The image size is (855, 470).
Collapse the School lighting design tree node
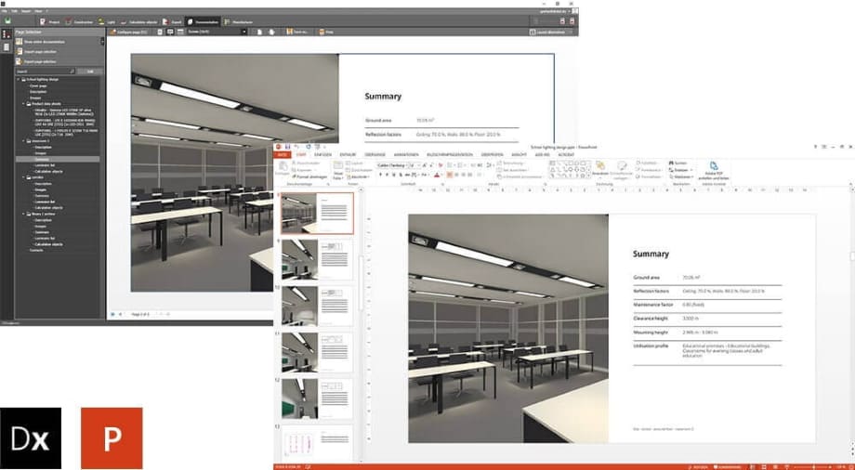point(17,80)
